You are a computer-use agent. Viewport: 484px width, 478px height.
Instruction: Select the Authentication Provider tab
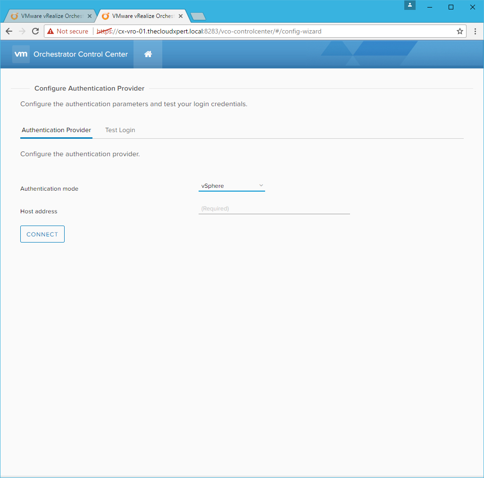click(56, 130)
